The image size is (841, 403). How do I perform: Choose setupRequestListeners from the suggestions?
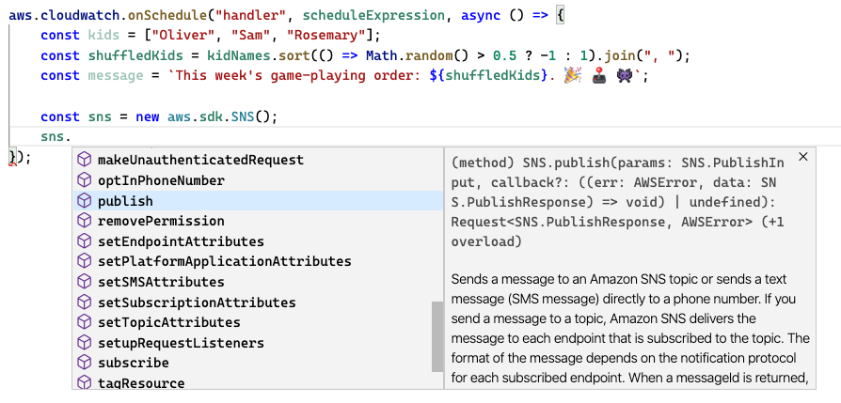pyautogui.click(x=258, y=343)
